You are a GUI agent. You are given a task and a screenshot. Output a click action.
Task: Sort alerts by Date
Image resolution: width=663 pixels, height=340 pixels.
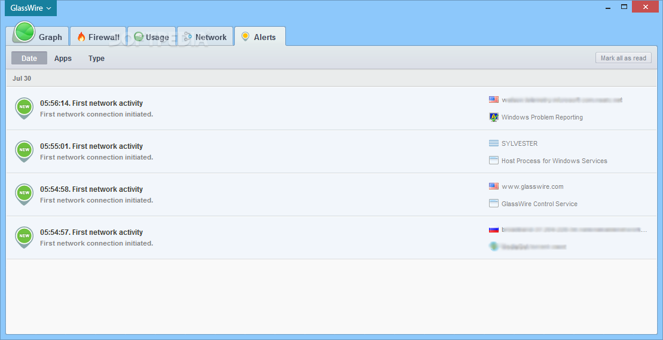pyautogui.click(x=29, y=59)
